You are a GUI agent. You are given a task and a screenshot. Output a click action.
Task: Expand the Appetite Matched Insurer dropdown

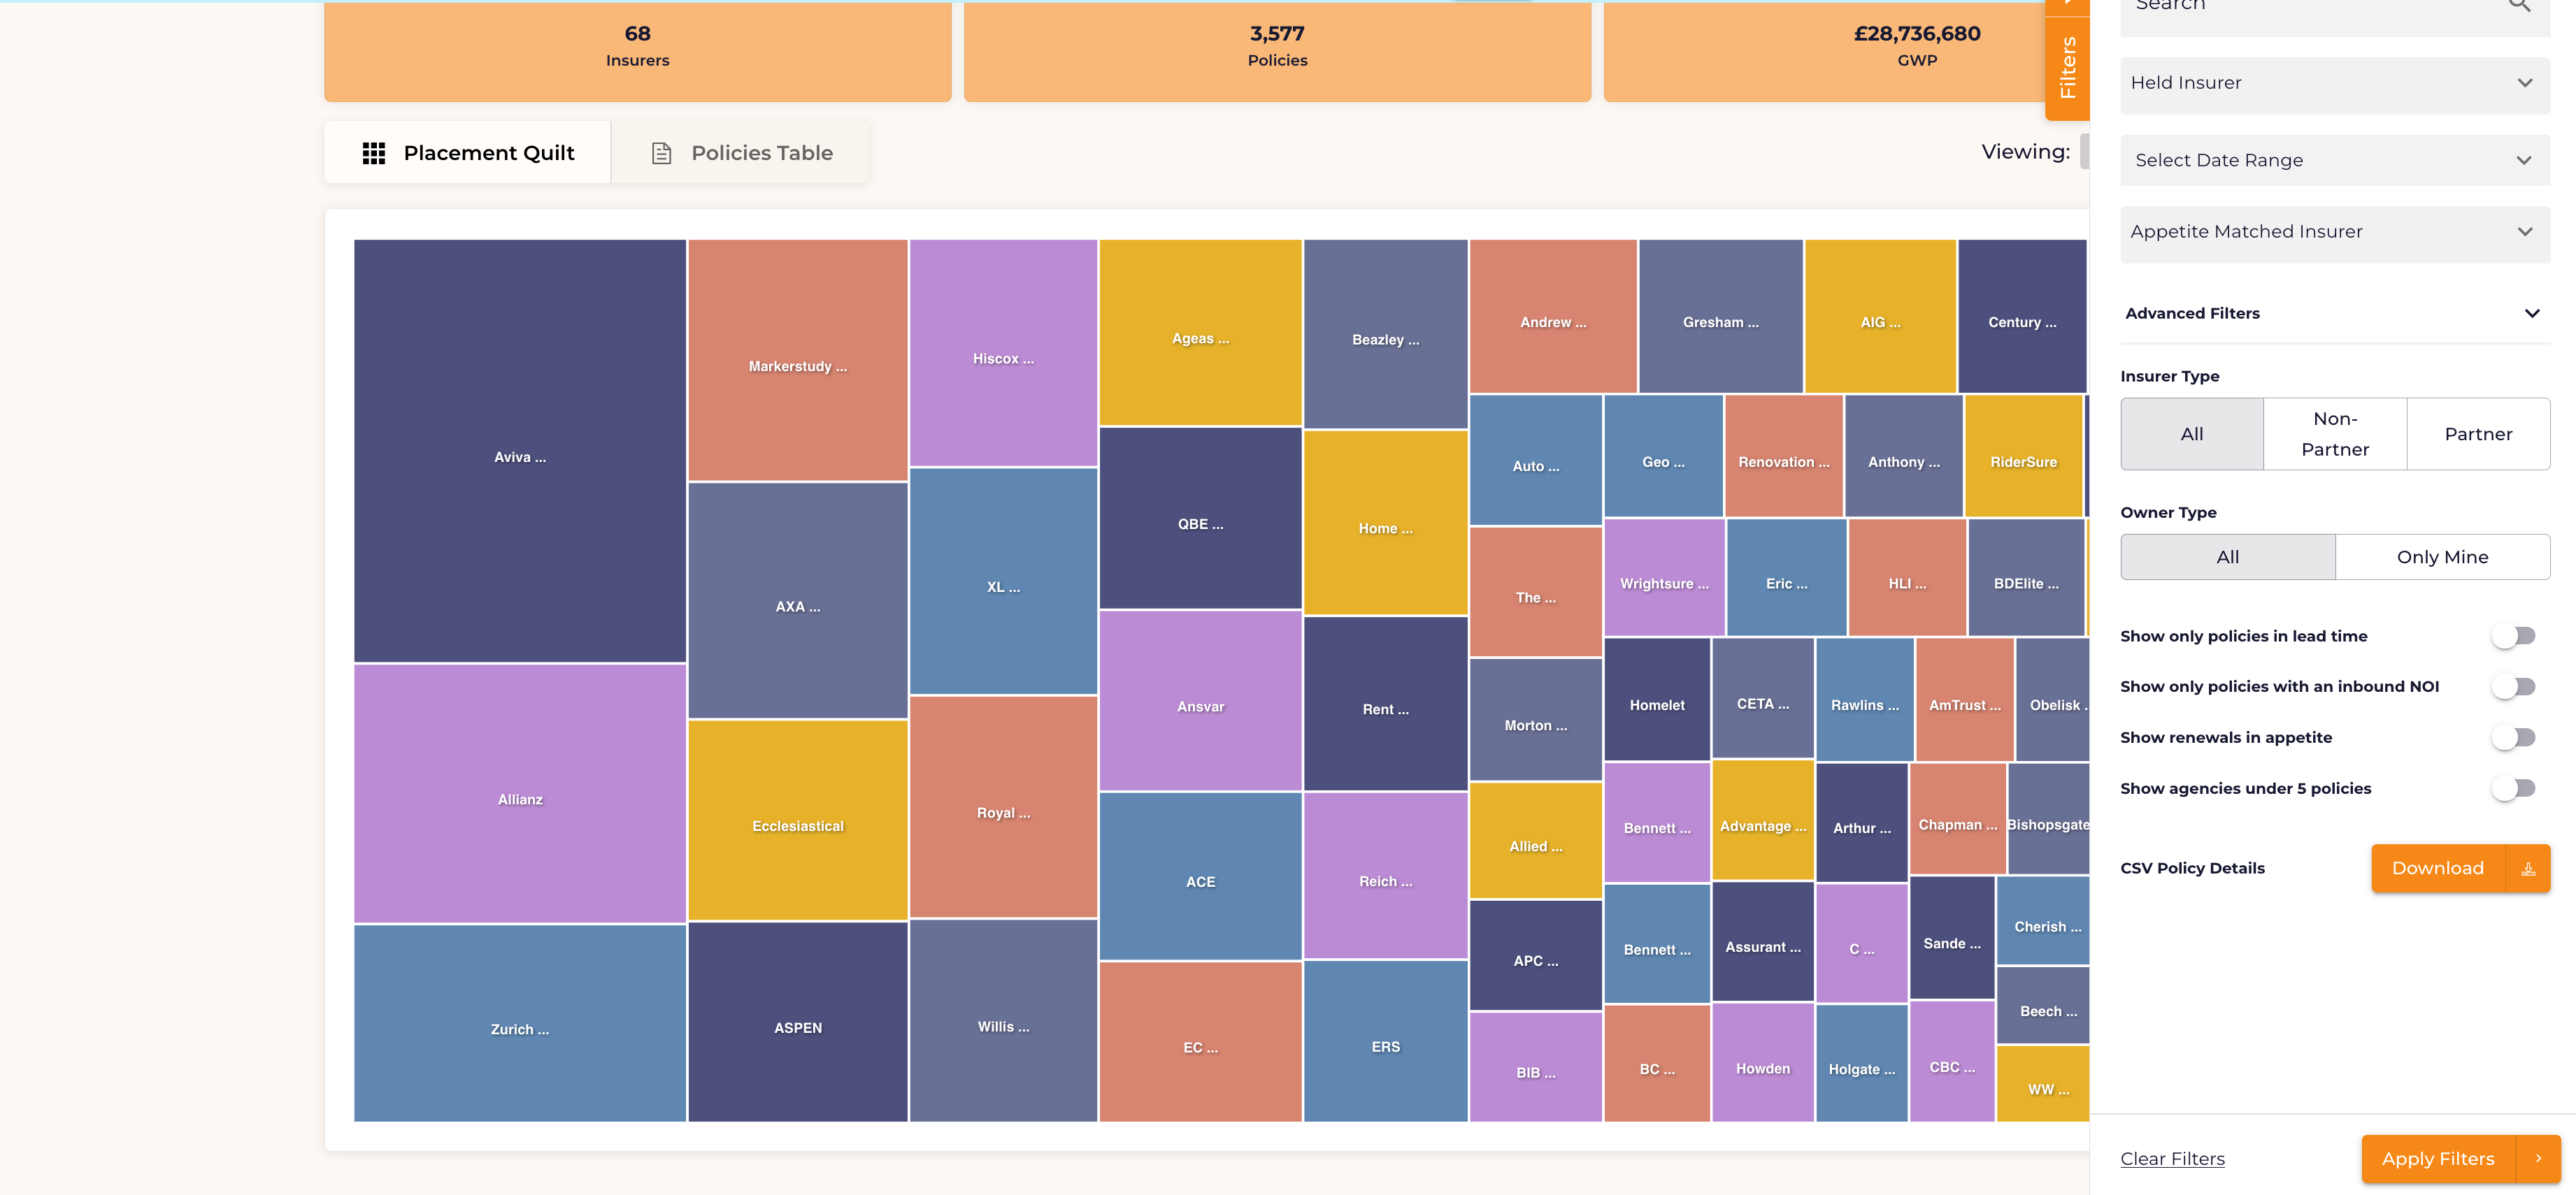pos(2331,231)
